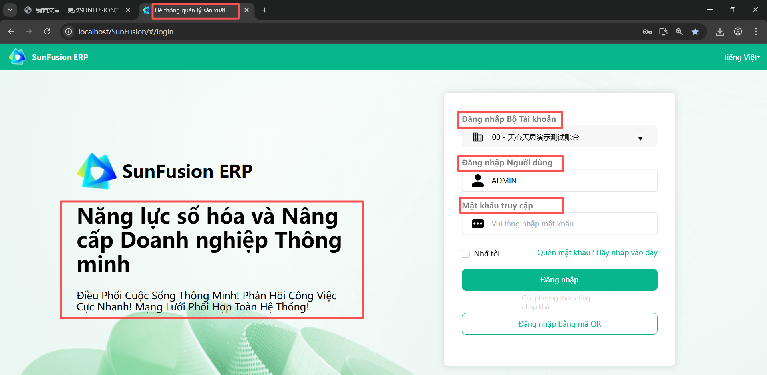Click the "Quên mật khẩu?" link
The height and width of the screenshot is (375, 767).
pos(597,253)
